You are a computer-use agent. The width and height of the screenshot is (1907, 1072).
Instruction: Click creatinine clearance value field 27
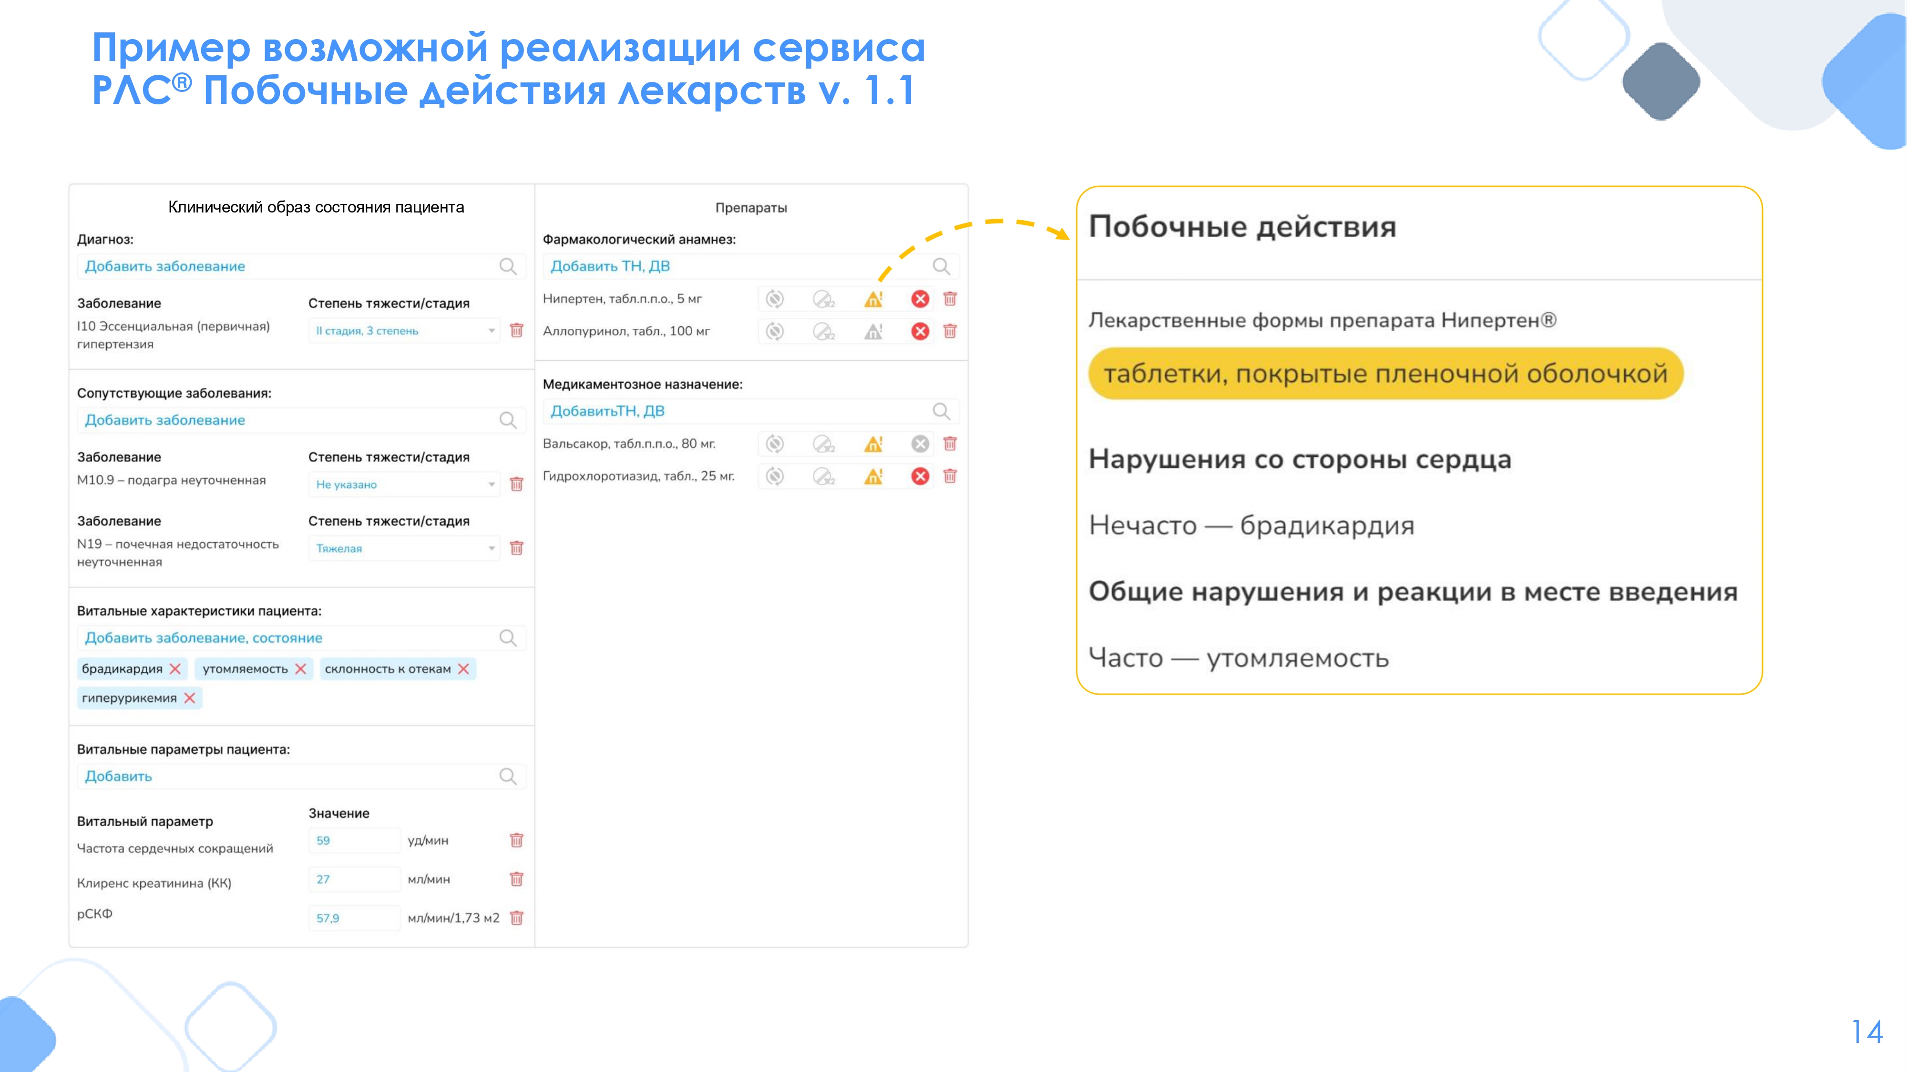353,880
